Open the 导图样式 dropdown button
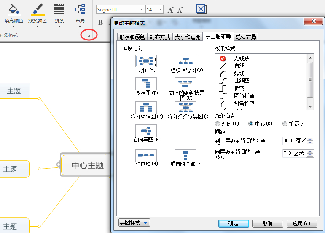Image resolution: width=325 pixels, height=233 pixels. tap(134, 222)
